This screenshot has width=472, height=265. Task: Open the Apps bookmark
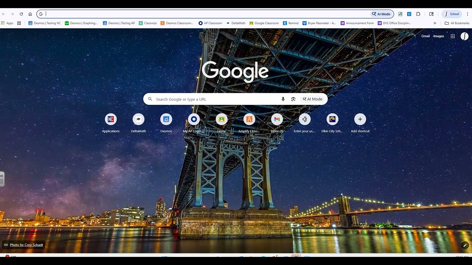click(x=7, y=23)
